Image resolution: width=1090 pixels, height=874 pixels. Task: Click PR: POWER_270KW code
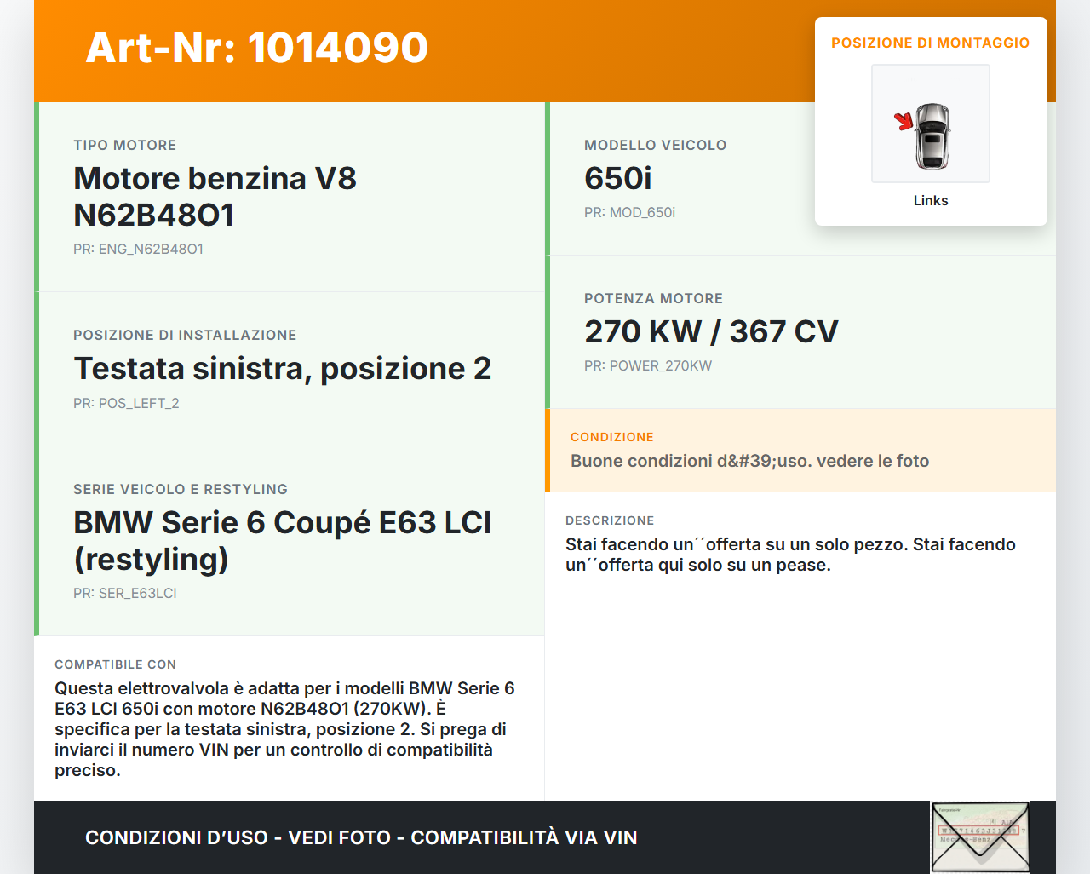(x=648, y=366)
